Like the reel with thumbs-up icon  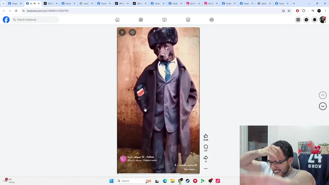[x=206, y=136]
